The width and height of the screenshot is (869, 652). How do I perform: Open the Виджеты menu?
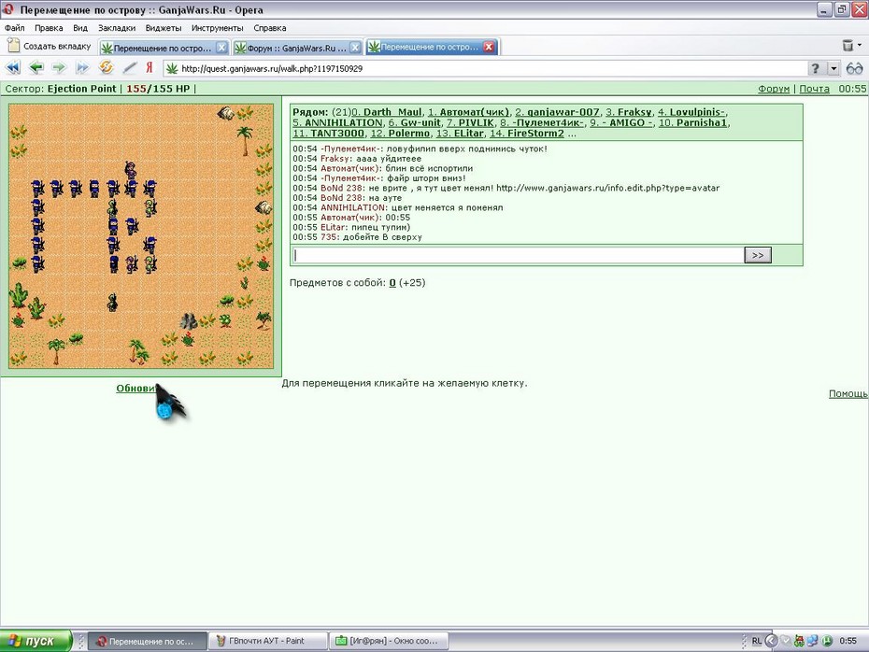[x=163, y=28]
